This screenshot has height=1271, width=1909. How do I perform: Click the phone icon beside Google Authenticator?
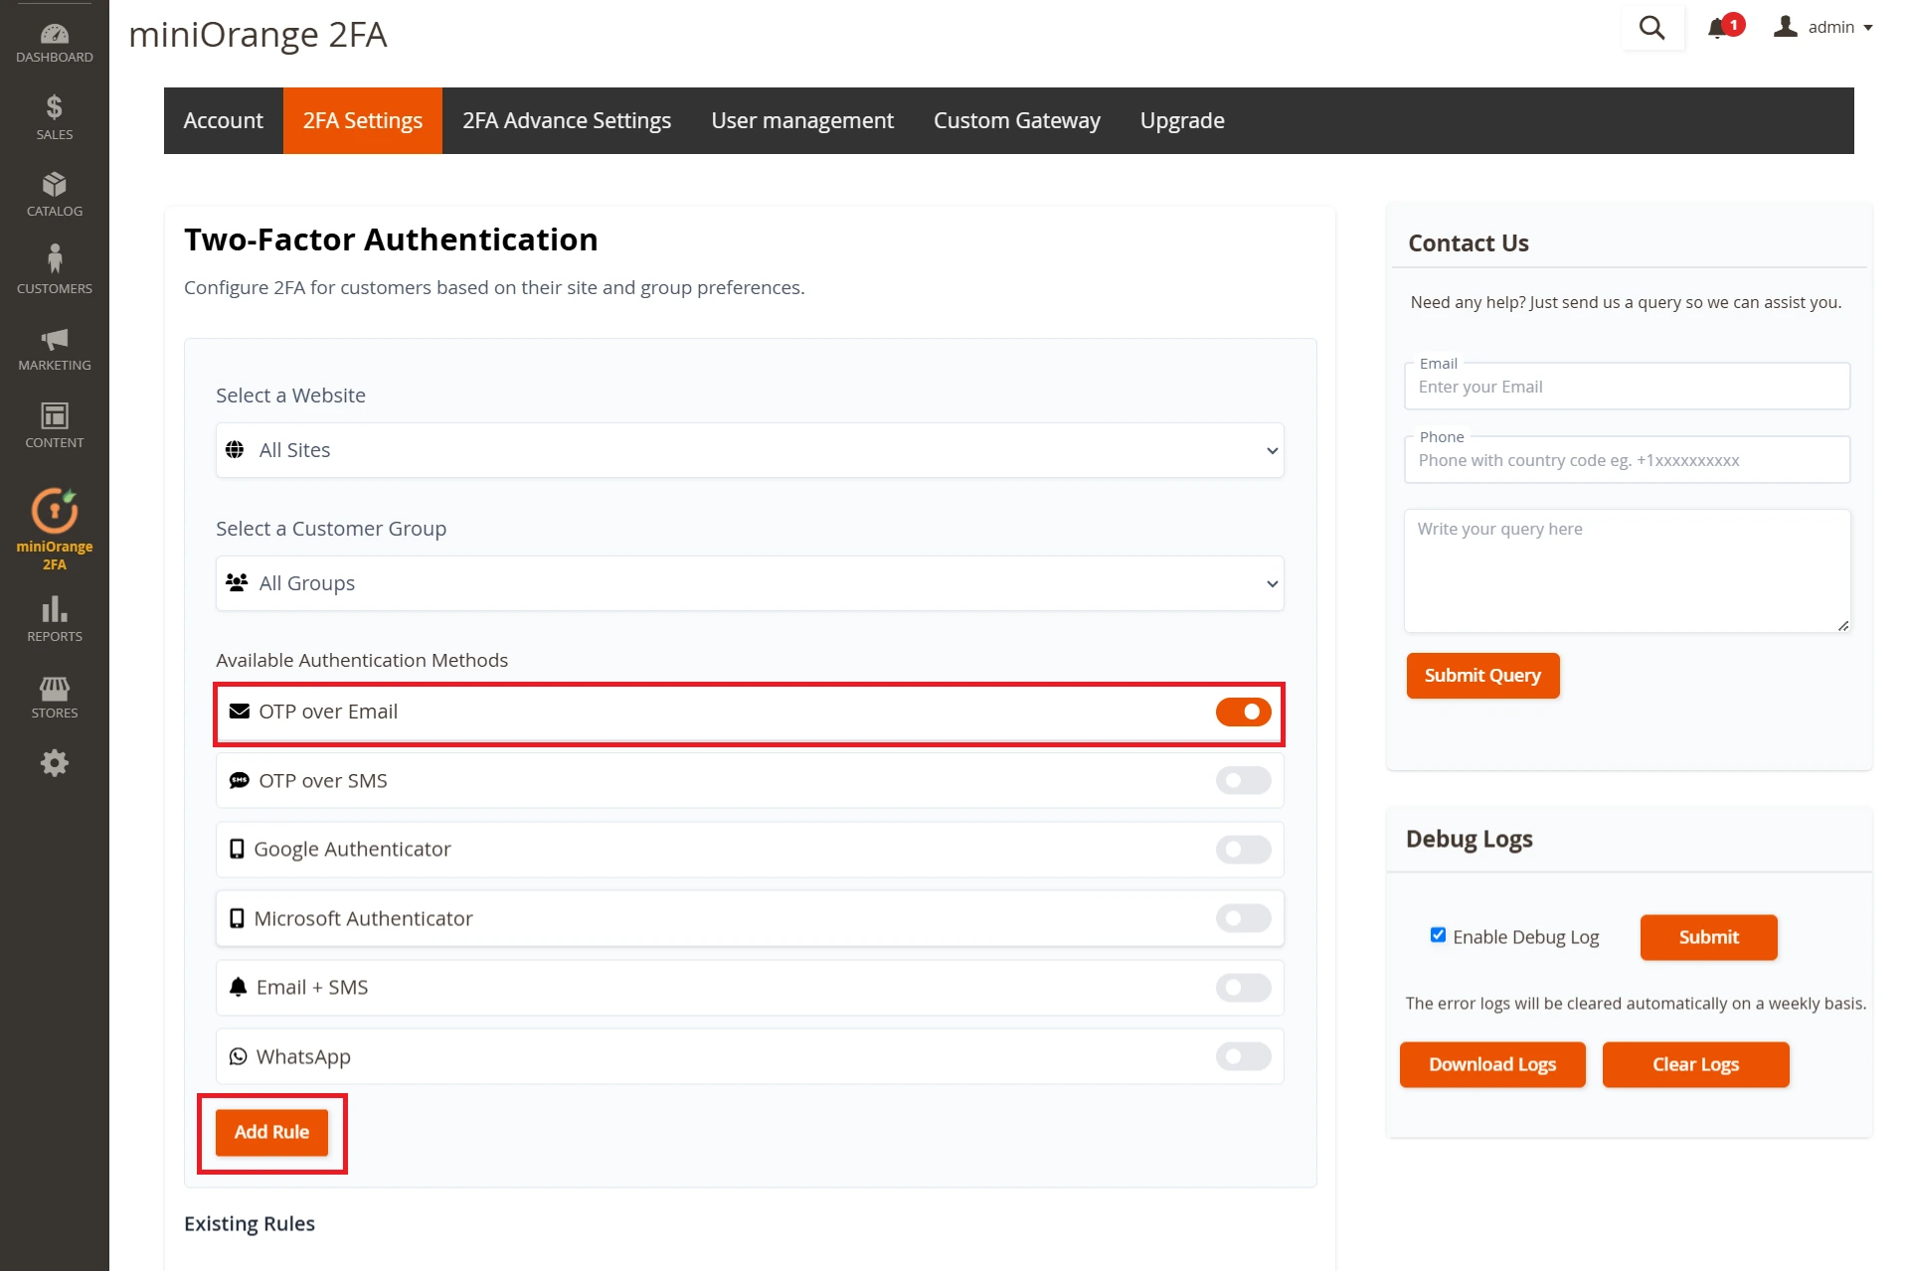tap(237, 849)
